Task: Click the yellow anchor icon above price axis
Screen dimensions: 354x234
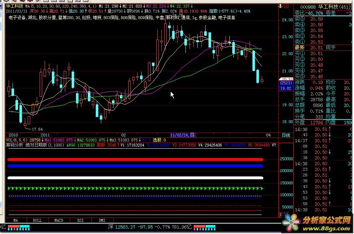Action: coord(280,6)
